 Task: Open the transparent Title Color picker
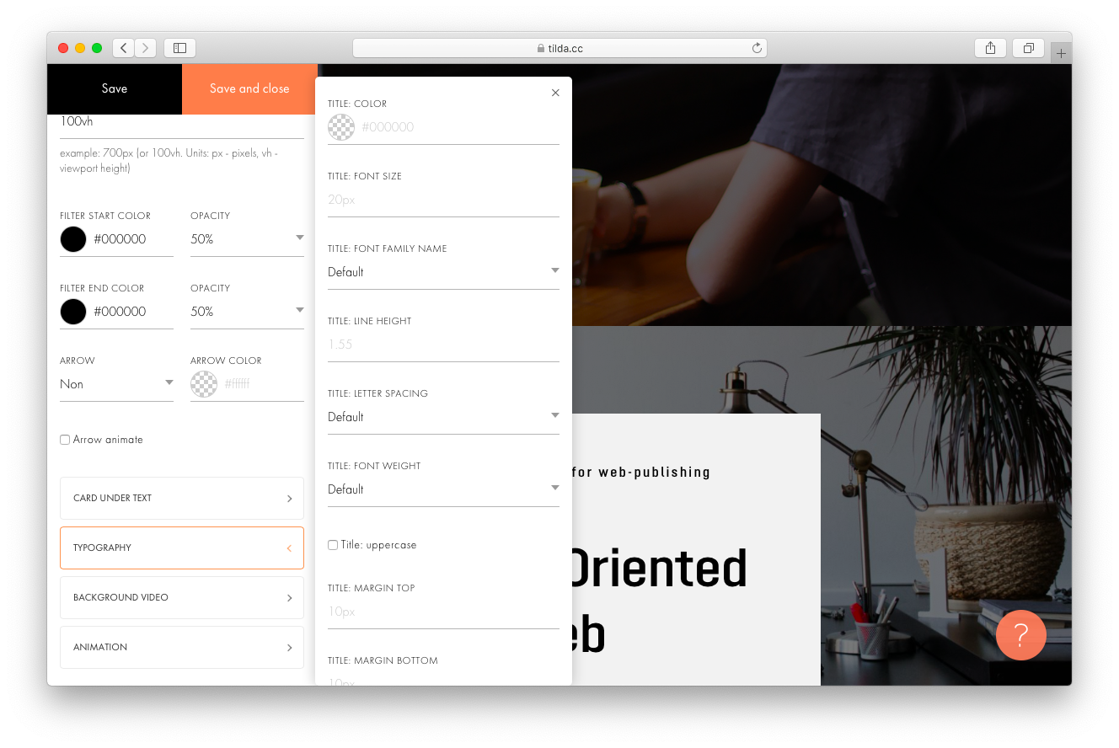[x=340, y=127]
